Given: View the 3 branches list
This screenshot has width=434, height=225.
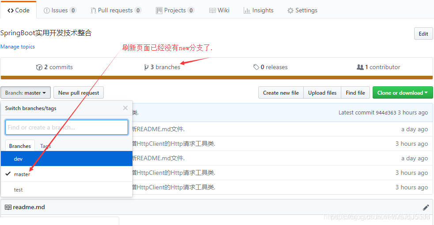Looking at the screenshot, I should (x=162, y=67).
